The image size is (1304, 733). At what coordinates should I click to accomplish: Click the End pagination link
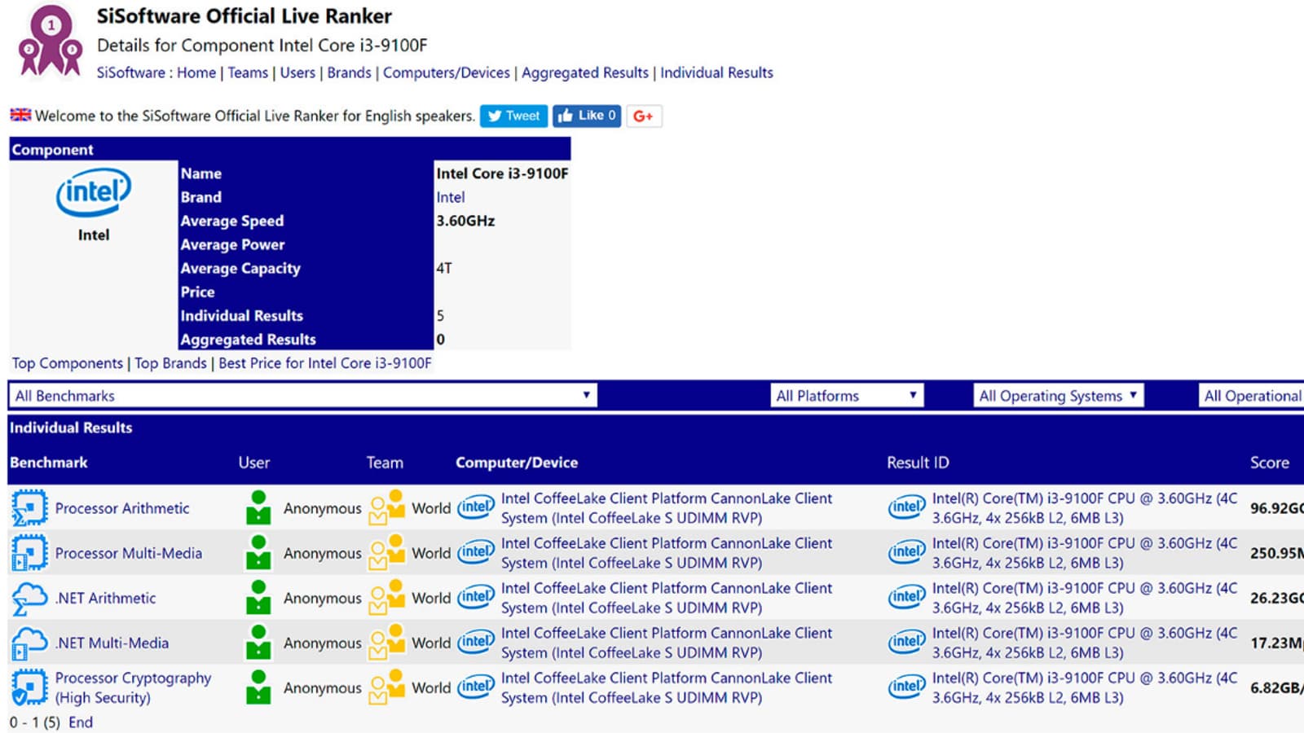[x=81, y=722]
